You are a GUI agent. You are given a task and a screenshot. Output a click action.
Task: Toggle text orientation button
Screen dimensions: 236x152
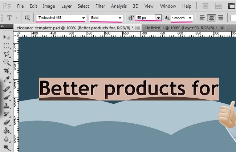[x=27, y=18]
